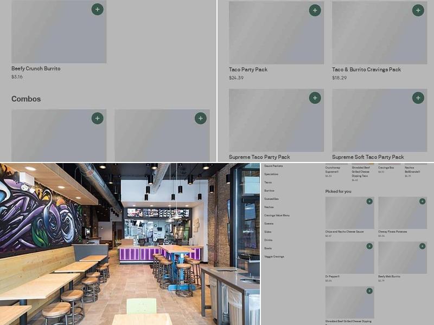The height and width of the screenshot is (325, 434).
Task: Add Taco Party Pack to order
Action: point(315,10)
